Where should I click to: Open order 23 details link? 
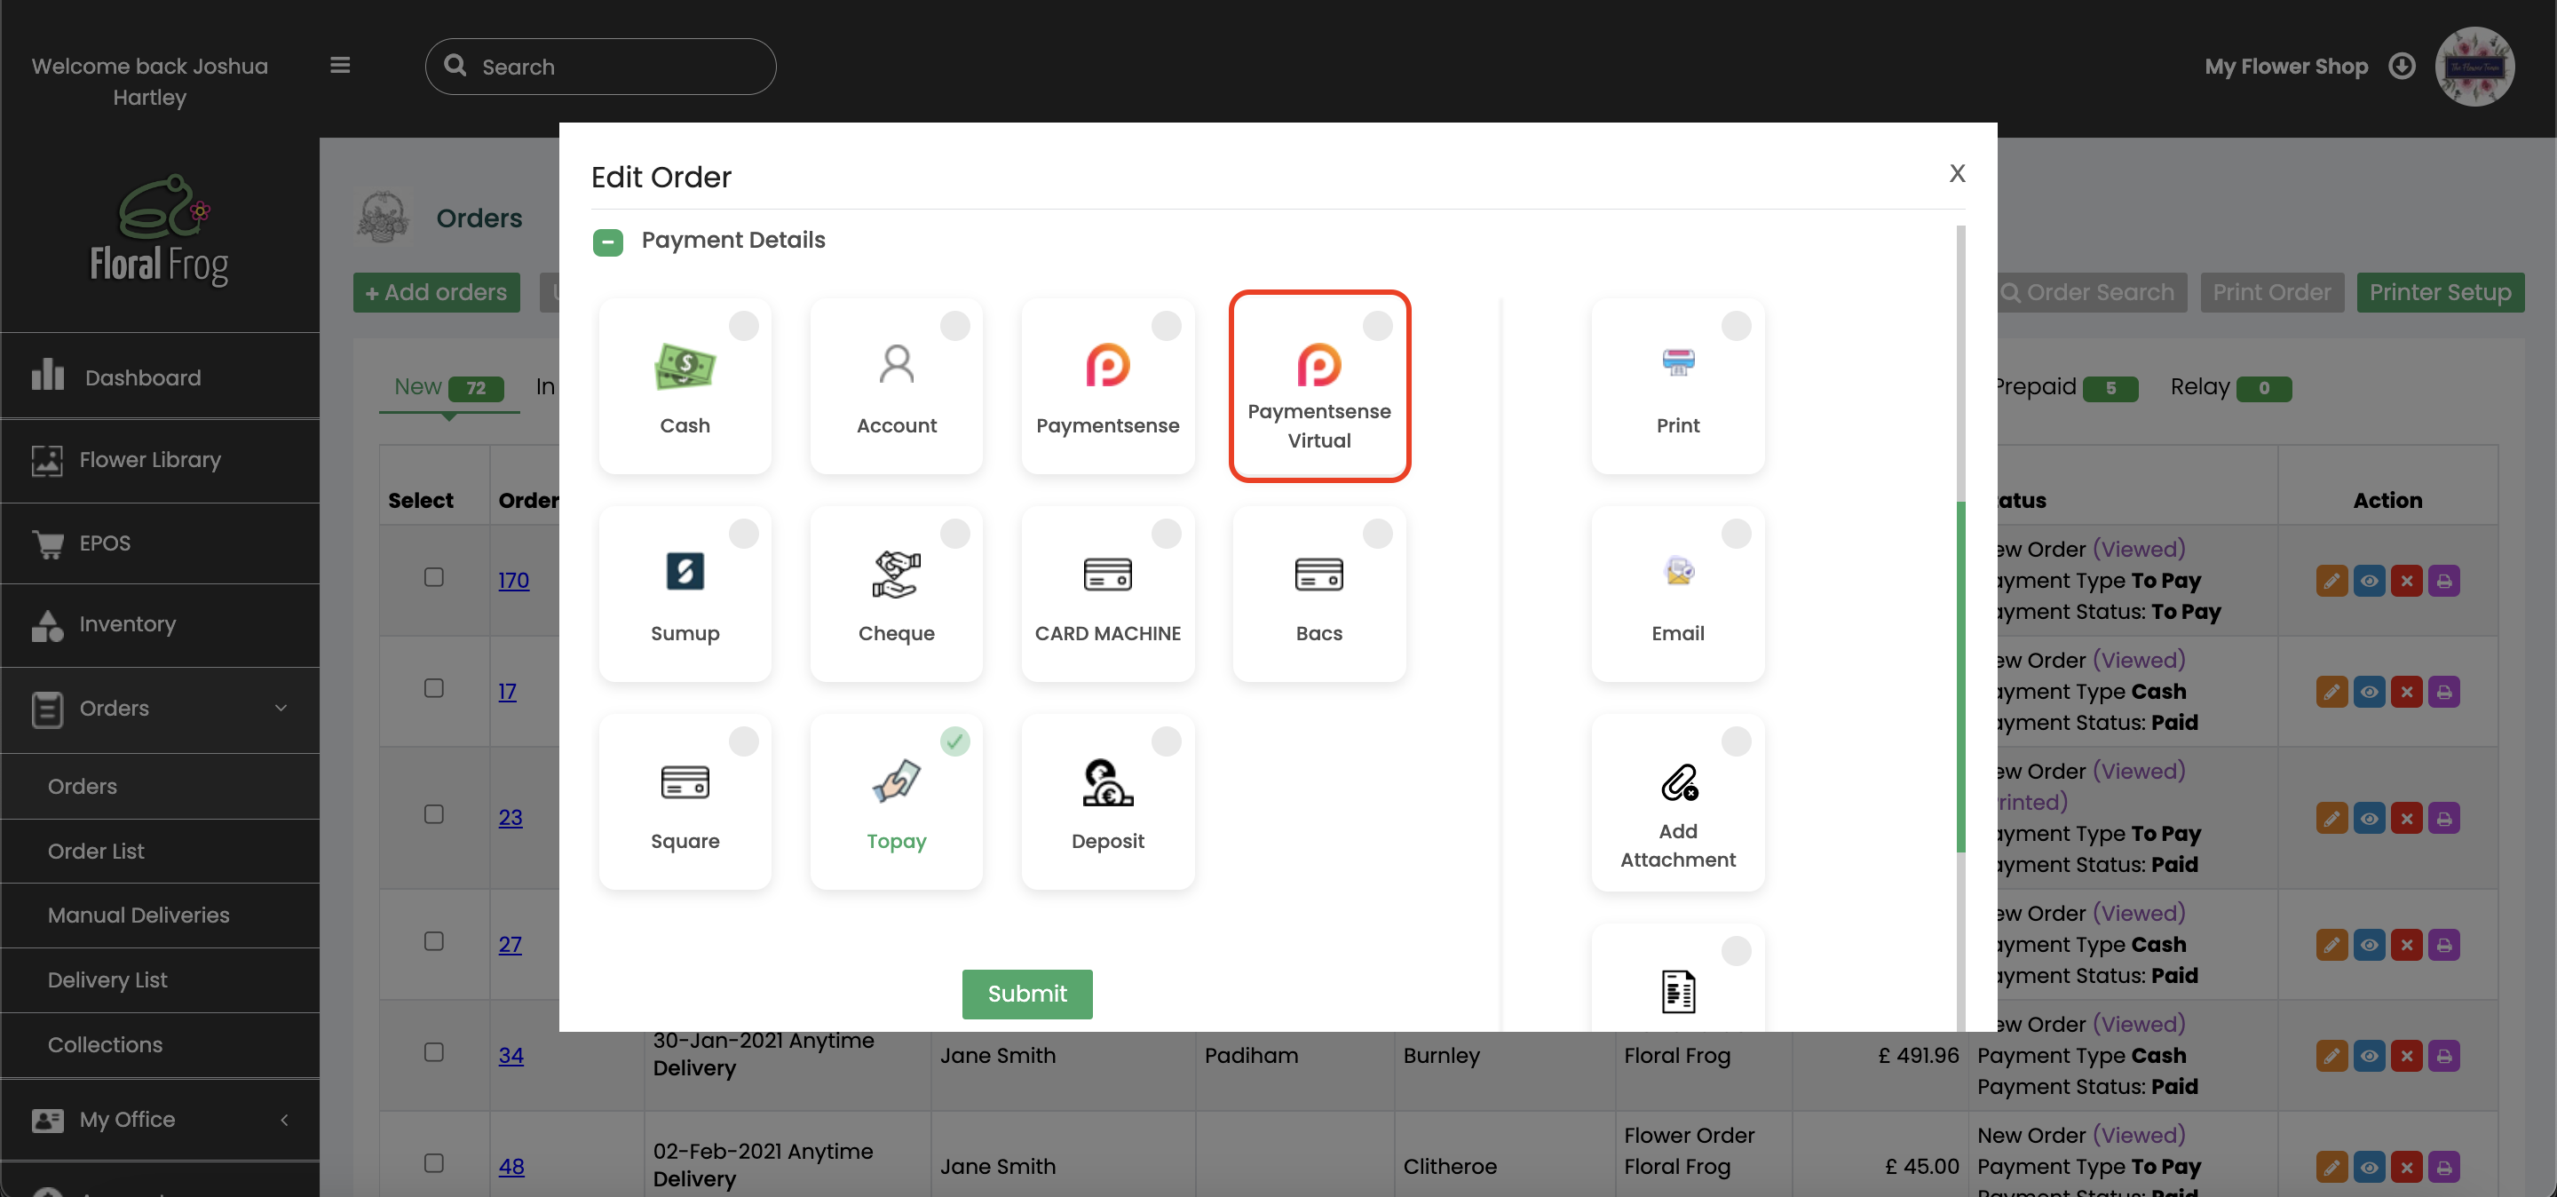point(511,818)
